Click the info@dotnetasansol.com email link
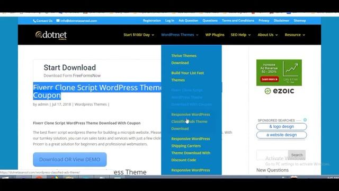This screenshot has width=339, height=191. coord(78,21)
